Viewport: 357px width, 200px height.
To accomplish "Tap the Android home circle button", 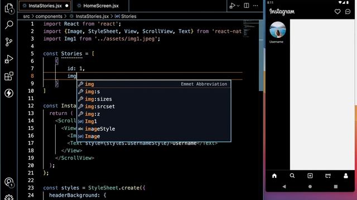I will (x=310, y=187).
